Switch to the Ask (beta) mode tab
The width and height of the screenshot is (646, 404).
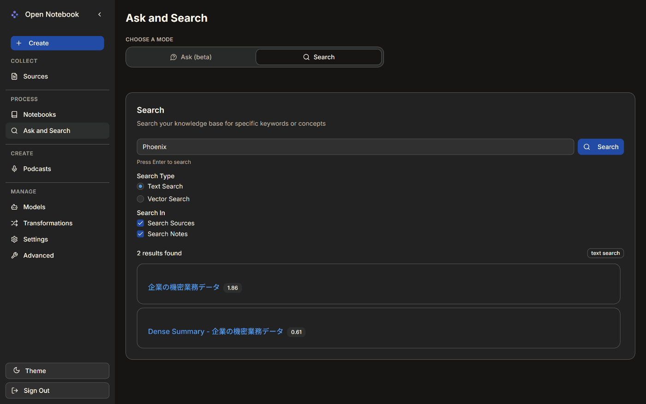click(x=191, y=57)
